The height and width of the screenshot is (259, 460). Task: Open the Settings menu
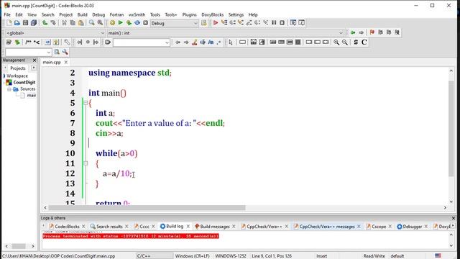(x=236, y=14)
